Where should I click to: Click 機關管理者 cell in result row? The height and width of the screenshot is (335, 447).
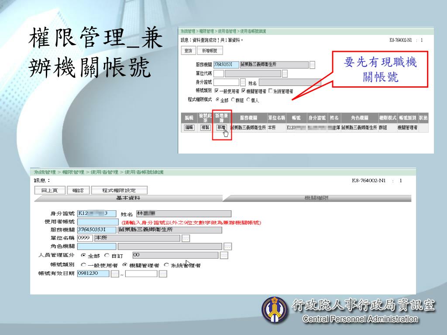[x=407, y=128]
